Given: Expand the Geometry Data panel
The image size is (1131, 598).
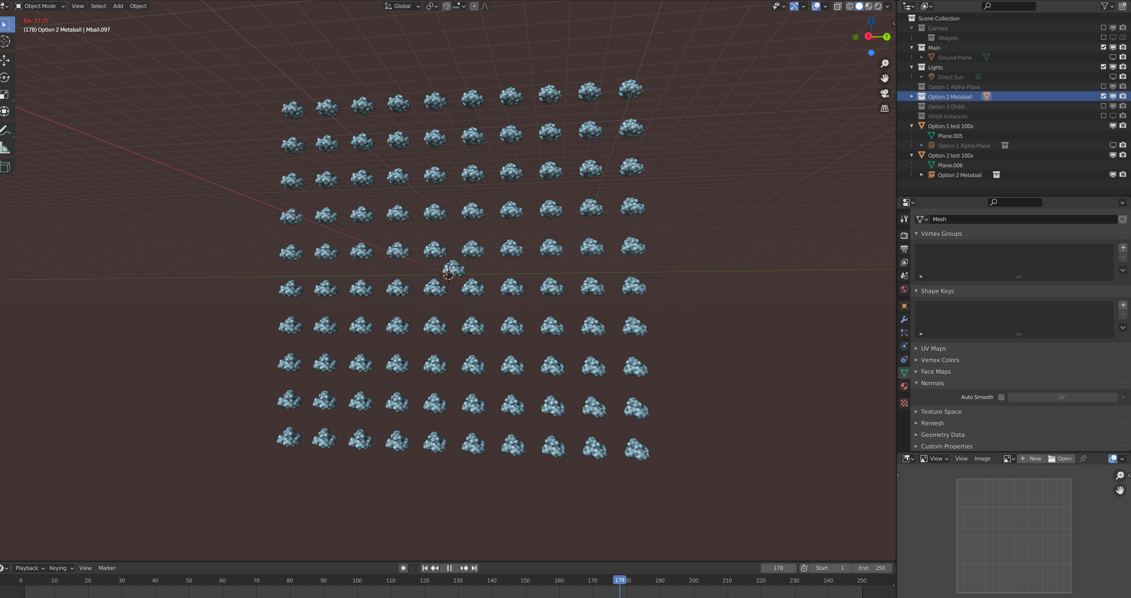Looking at the screenshot, I should tap(942, 435).
